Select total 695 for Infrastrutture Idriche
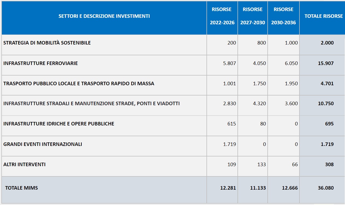Screen dimensions: 345x205 tap(329, 124)
